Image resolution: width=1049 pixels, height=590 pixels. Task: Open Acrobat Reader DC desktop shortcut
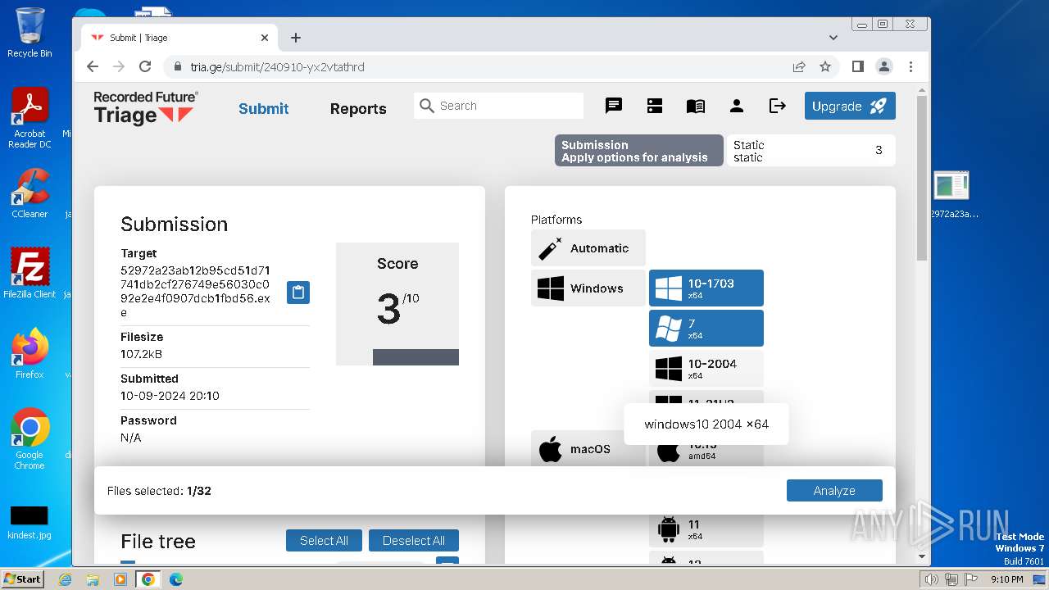(30, 119)
